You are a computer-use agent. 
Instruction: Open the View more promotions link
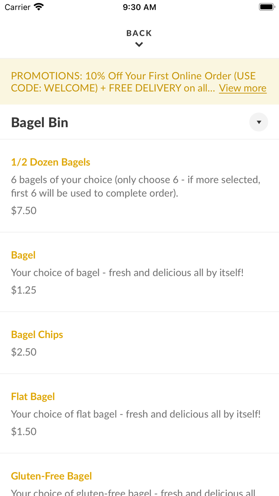[242, 88]
